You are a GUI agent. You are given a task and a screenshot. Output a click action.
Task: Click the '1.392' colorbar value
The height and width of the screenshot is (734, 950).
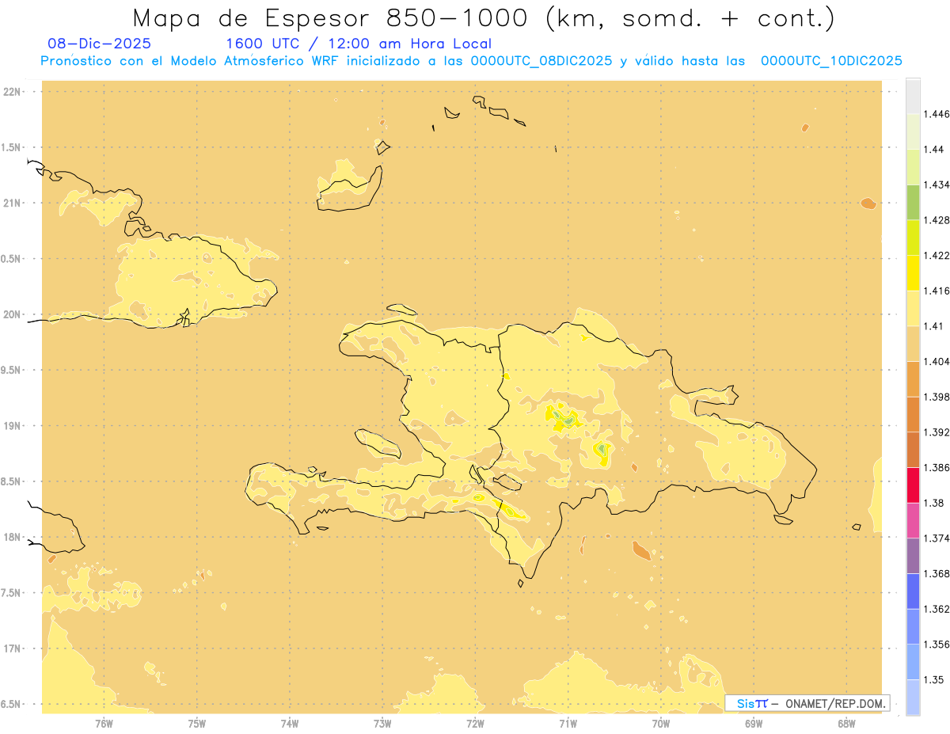938,432
